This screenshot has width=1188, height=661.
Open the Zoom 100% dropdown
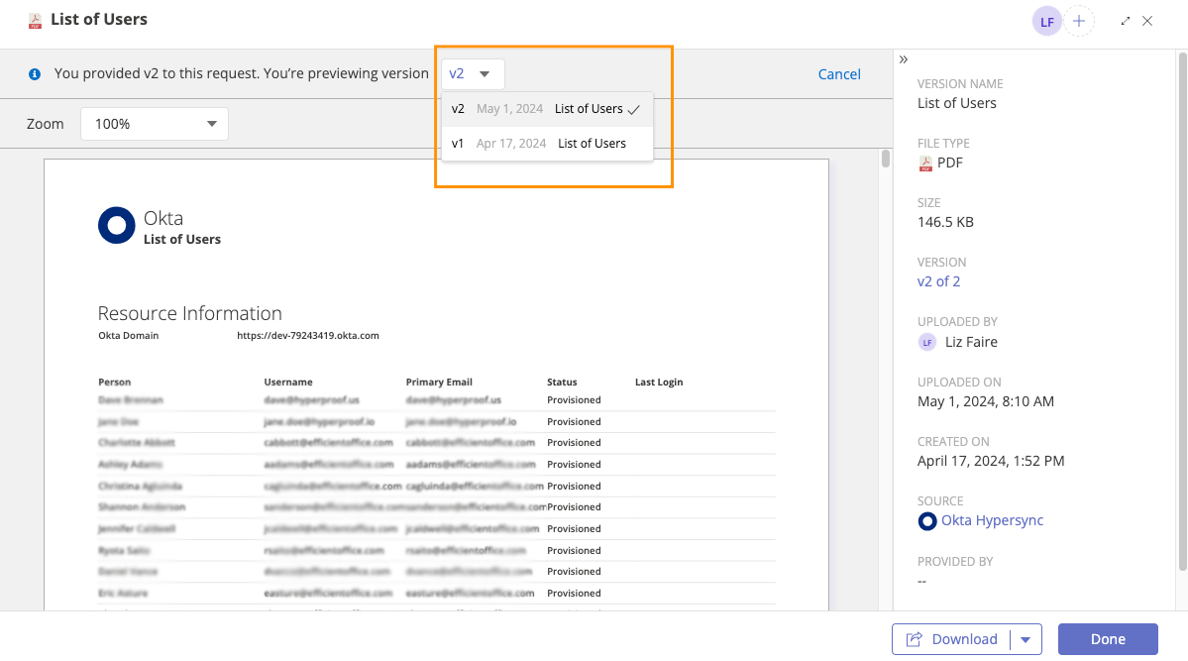pos(155,124)
